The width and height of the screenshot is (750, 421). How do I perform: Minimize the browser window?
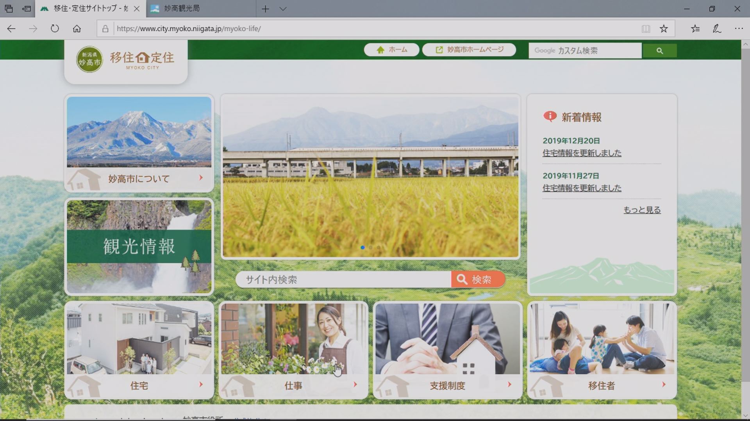pos(687,9)
